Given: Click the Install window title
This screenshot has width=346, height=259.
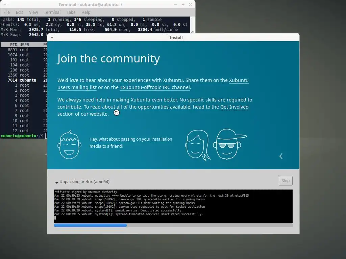Looking at the screenshot, I should (176, 38).
